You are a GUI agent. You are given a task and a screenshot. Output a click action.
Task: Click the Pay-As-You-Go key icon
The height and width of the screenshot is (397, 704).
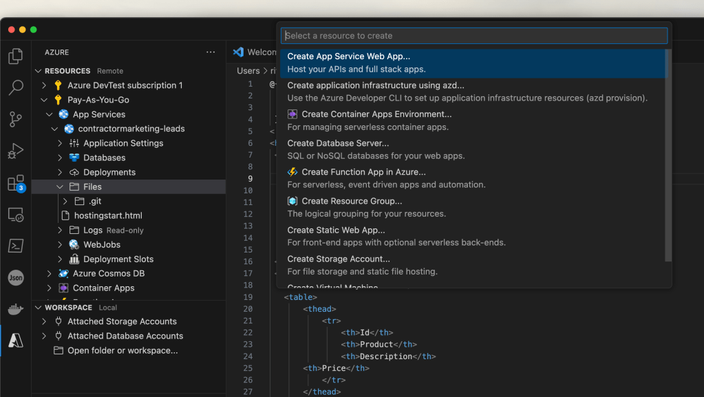(x=58, y=100)
